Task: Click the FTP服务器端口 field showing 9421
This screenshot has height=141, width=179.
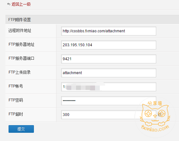Action: (x=109, y=59)
